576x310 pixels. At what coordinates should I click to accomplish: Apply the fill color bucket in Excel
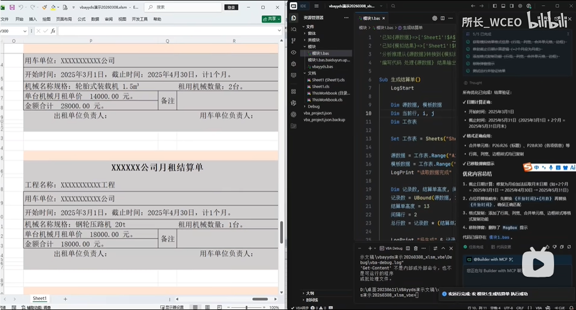[x=53, y=7]
